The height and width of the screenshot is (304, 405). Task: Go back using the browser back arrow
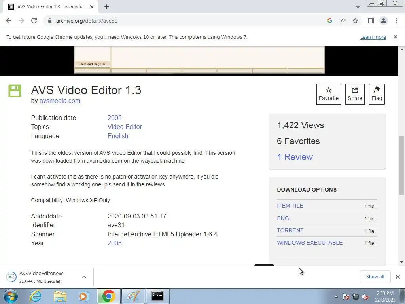9,21
